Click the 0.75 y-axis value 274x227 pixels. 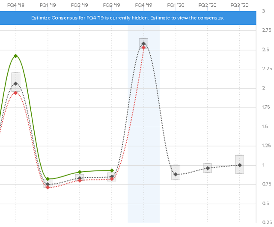(267, 184)
